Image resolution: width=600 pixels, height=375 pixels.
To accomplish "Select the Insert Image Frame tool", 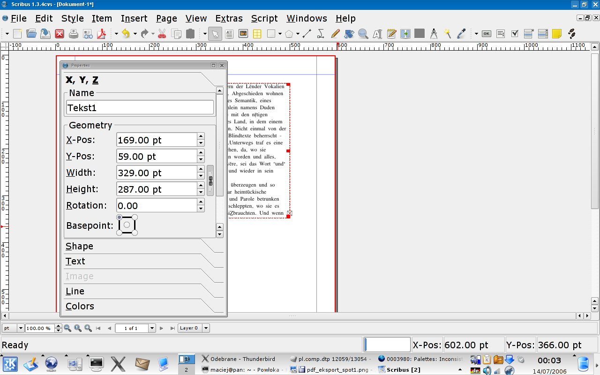I will tap(243, 34).
